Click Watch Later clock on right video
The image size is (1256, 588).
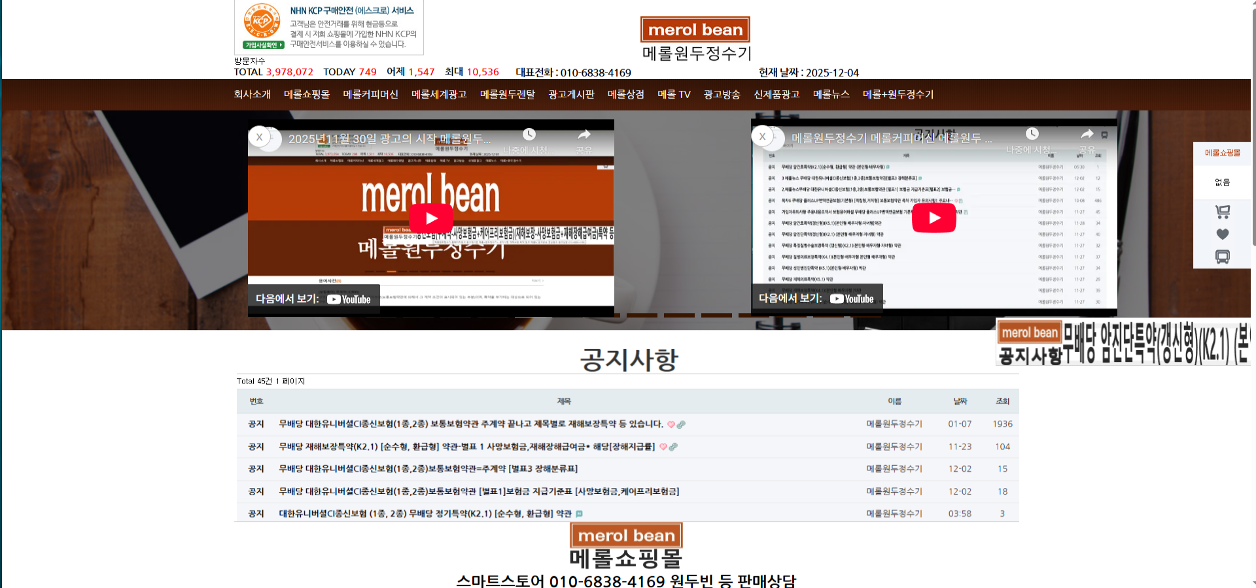pos(1032,134)
